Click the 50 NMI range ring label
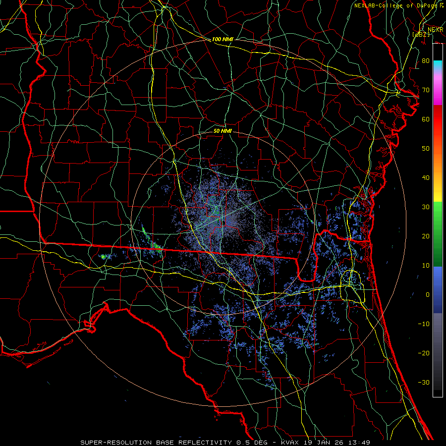 tap(223, 131)
